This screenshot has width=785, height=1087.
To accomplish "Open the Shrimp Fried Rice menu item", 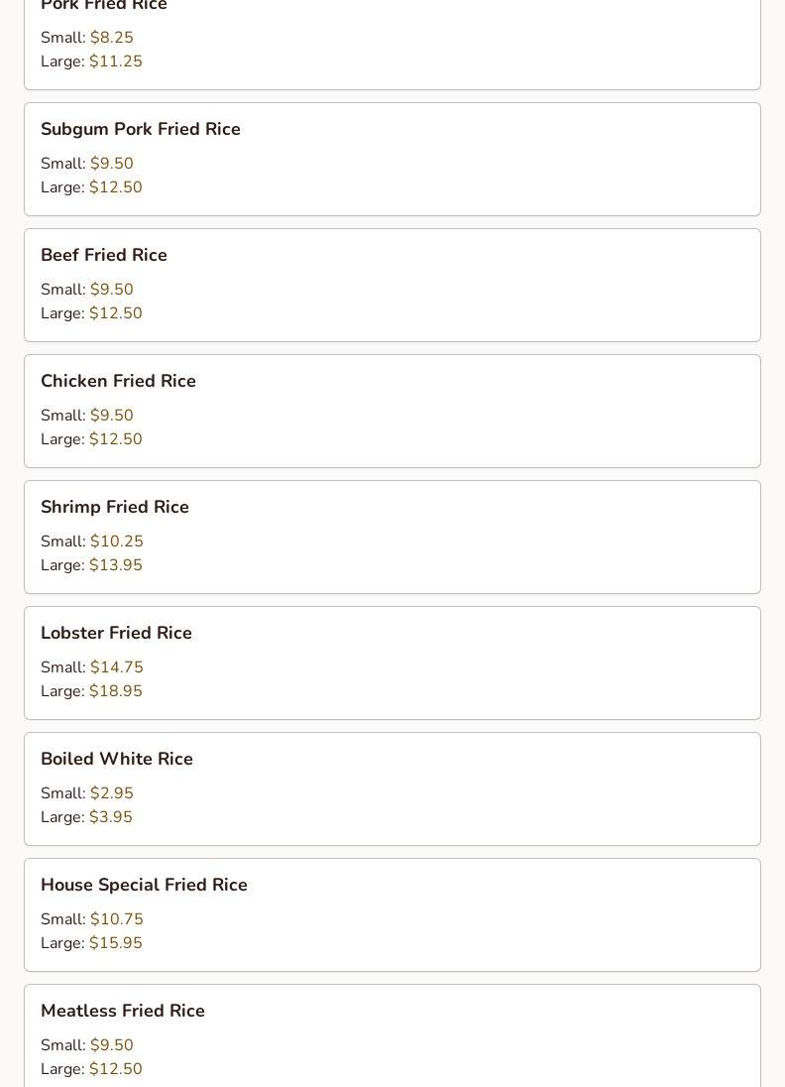I will coord(114,507).
